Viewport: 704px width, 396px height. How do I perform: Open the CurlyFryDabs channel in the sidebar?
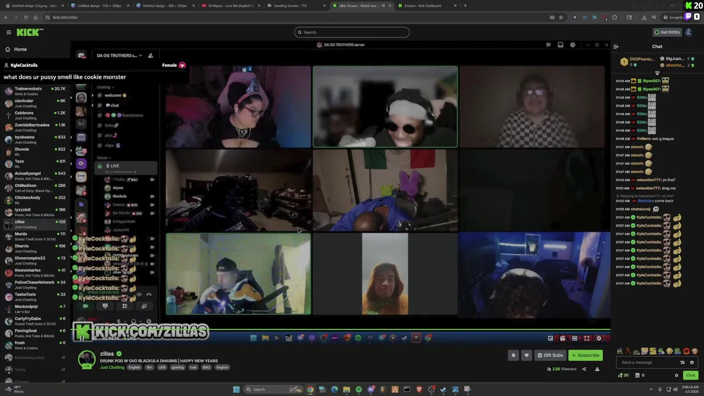pyautogui.click(x=34, y=321)
